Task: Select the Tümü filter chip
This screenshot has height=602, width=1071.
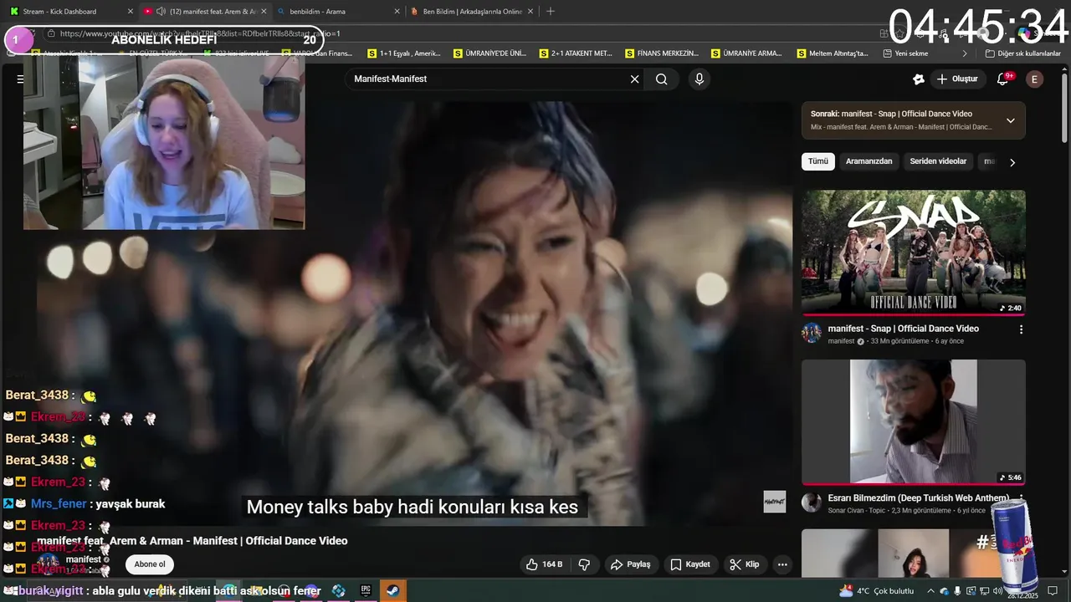Action: coord(818,161)
